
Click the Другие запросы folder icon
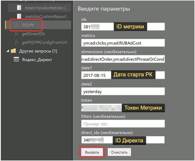pos(13,51)
